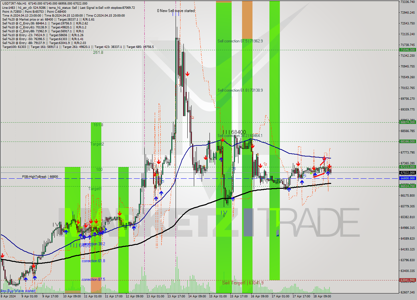
Task: Click the '9 Apr 01:00' time axis label
Action: coord(29,296)
